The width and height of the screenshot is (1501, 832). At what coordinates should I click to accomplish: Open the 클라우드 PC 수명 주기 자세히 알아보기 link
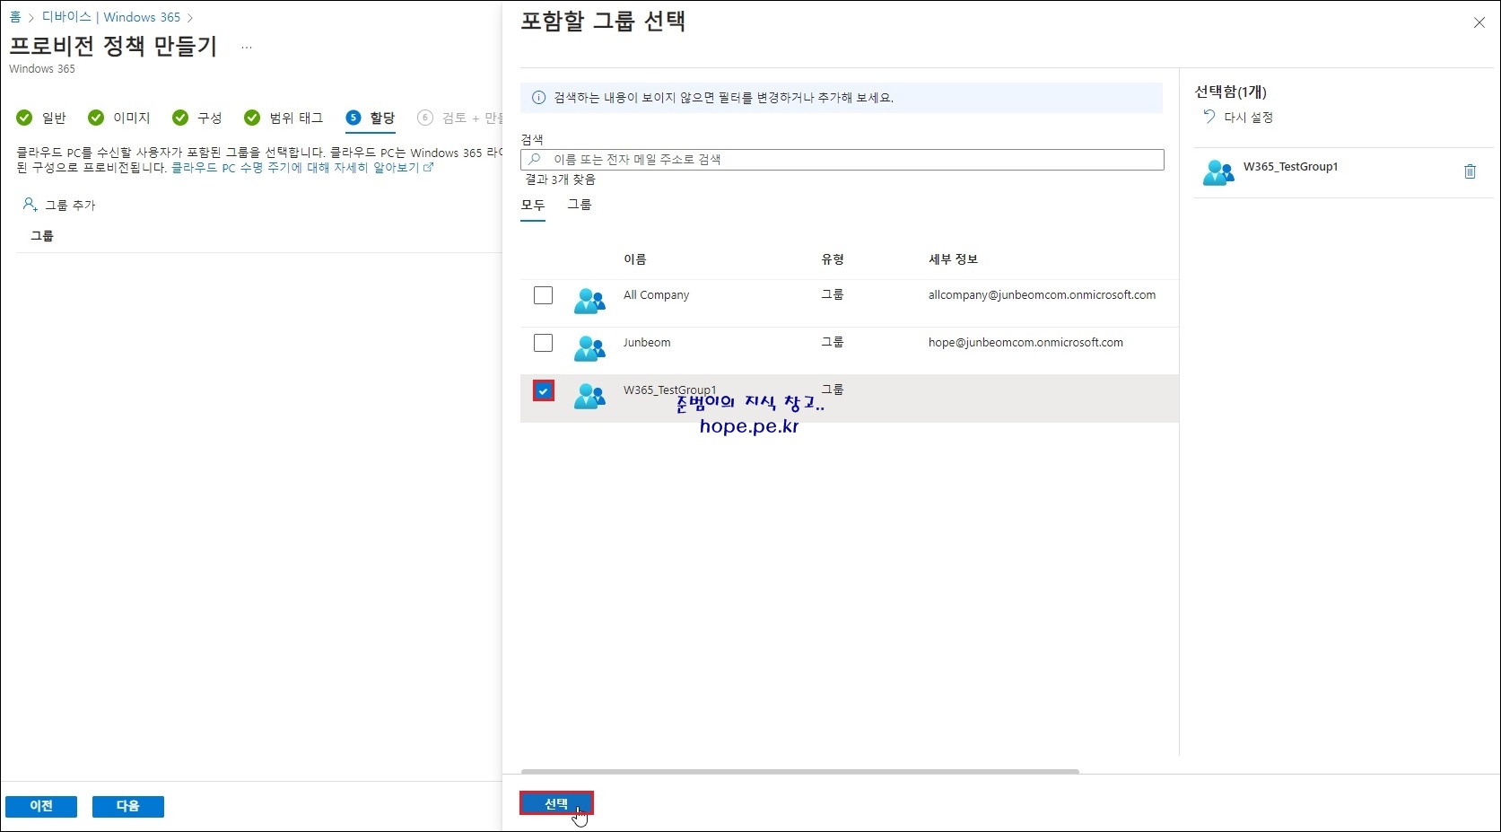click(302, 168)
